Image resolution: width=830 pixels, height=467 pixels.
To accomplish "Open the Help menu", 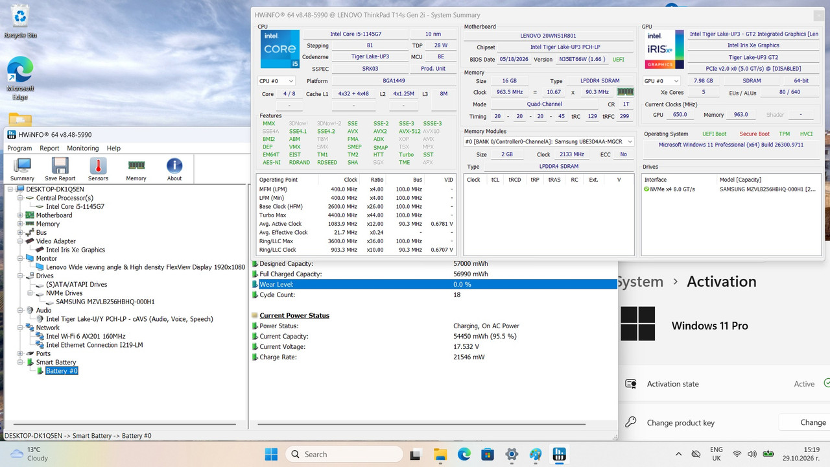I will [x=113, y=149].
